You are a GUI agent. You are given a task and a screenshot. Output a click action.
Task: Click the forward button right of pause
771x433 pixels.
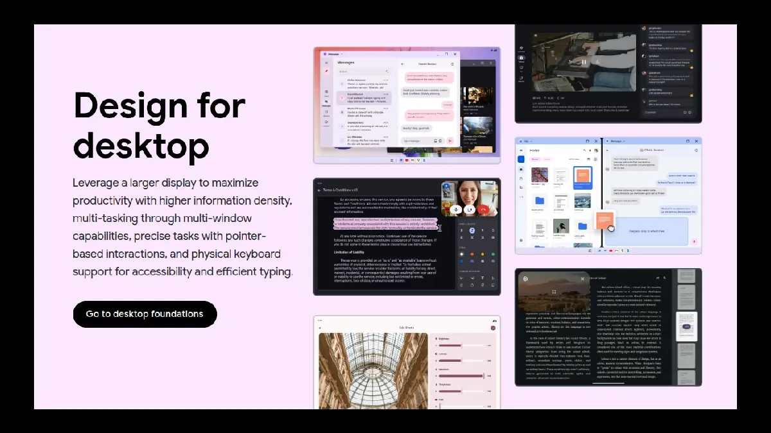click(598, 62)
